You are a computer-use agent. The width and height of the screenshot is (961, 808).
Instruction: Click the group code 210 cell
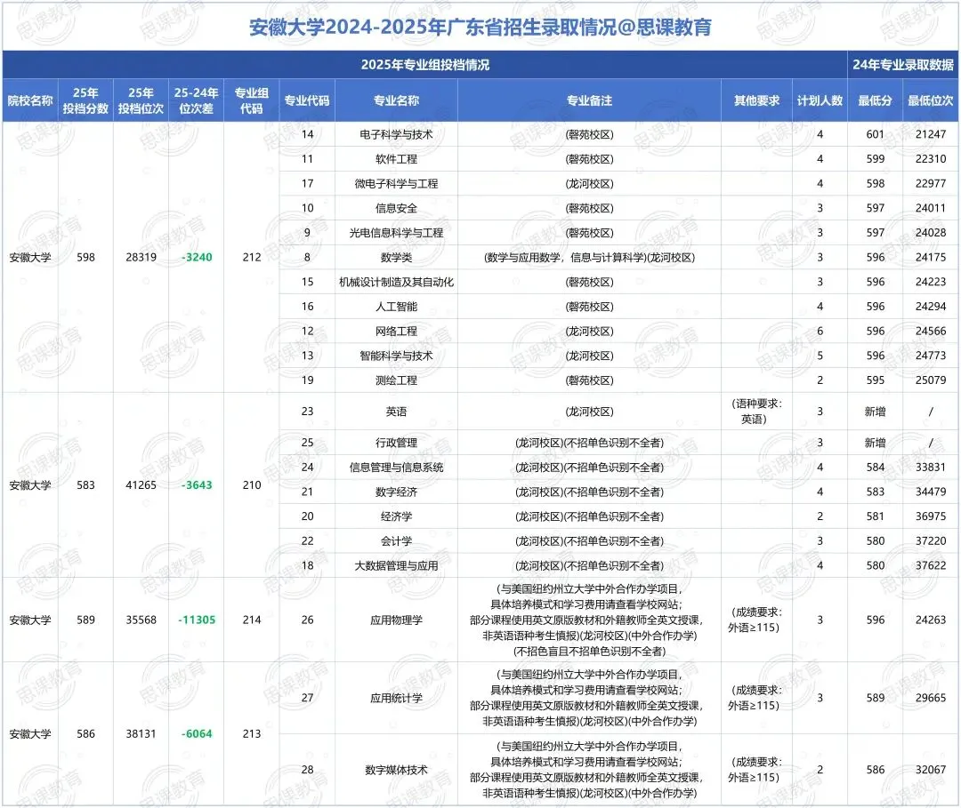coord(252,484)
